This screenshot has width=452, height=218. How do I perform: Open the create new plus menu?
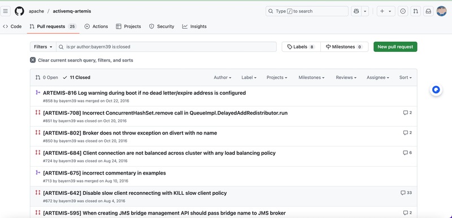pyautogui.click(x=386, y=11)
